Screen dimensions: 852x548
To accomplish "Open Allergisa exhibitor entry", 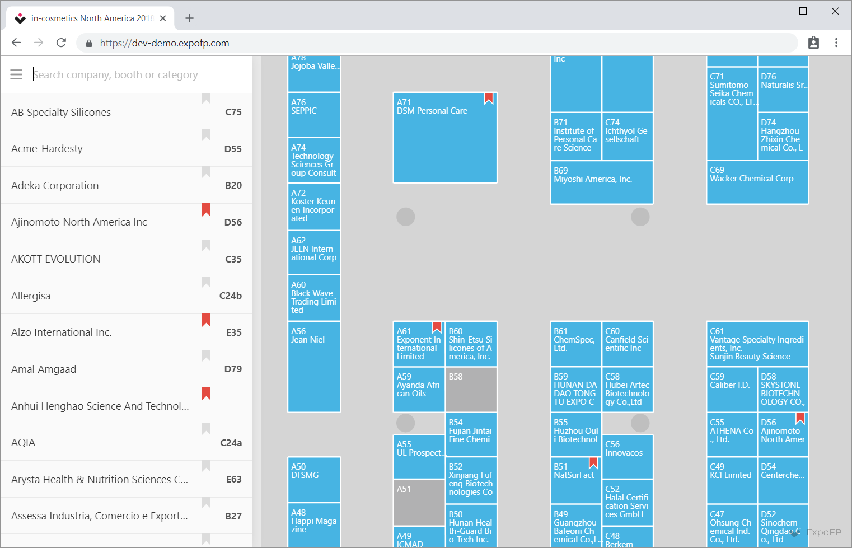I will [x=127, y=296].
